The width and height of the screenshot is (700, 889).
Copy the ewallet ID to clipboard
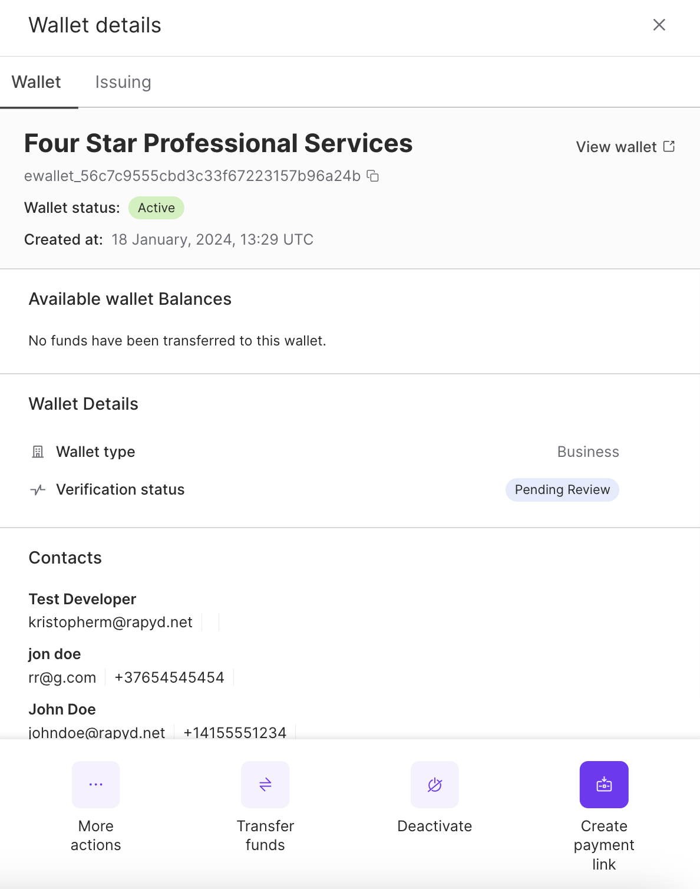pos(373,176)
